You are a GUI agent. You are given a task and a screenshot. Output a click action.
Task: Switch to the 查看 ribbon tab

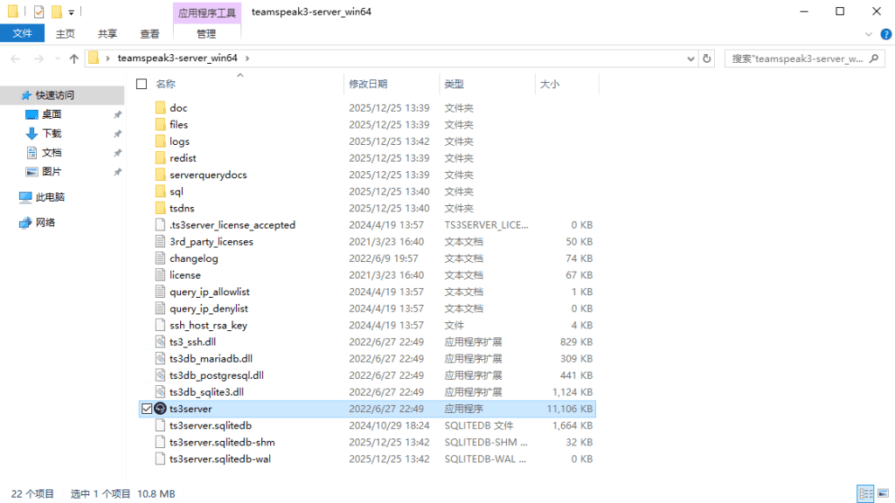(x=149, y=33)
